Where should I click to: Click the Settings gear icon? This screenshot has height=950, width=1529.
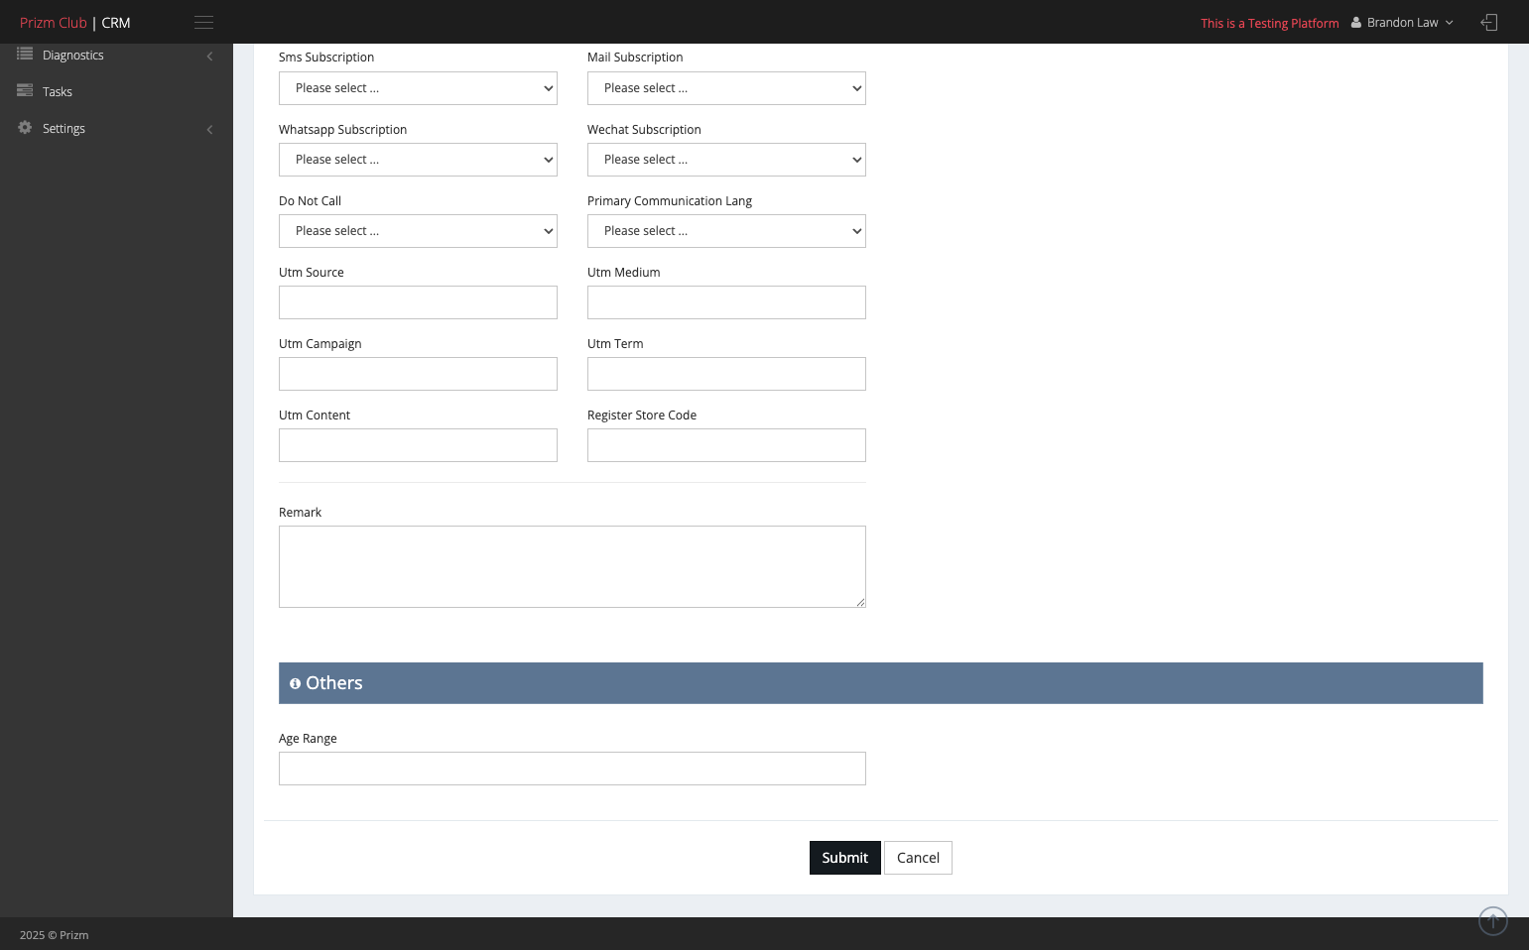[x=25, y=128]
